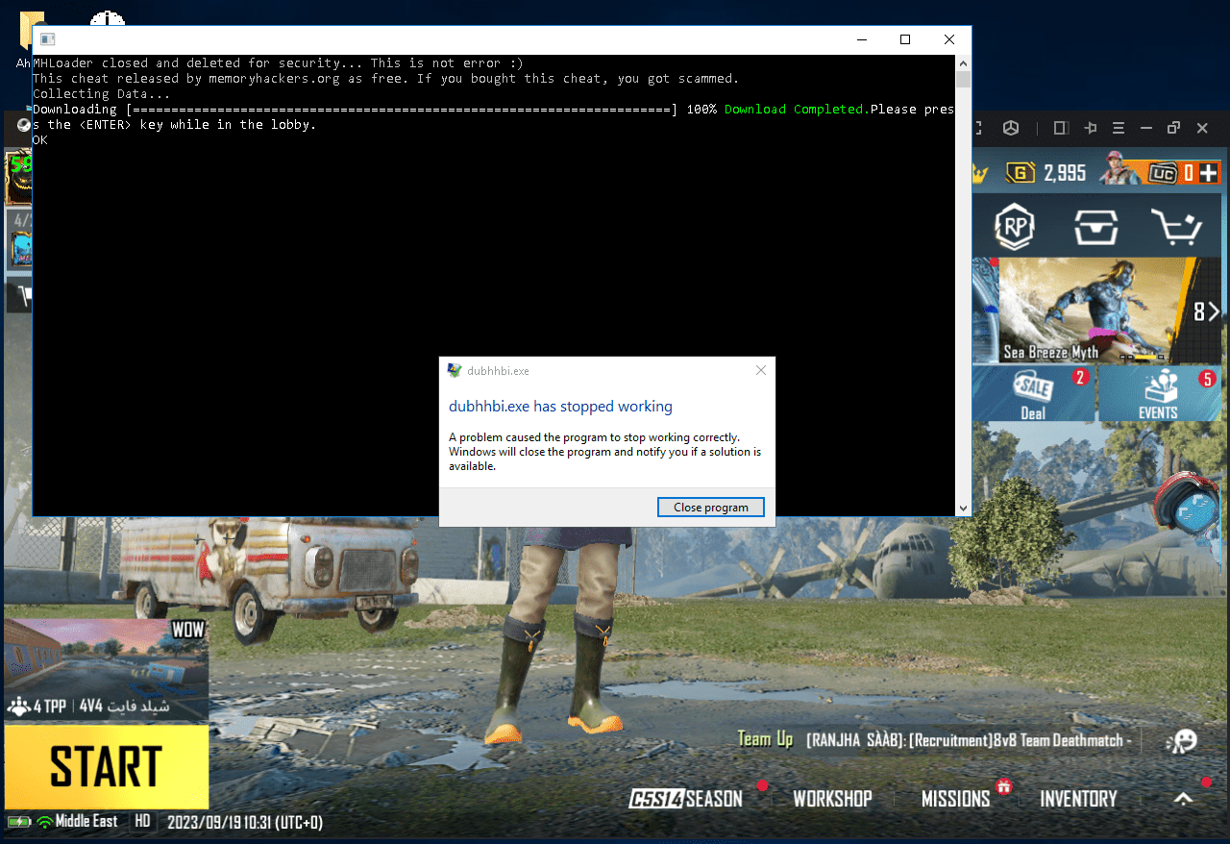Image resolution: width=1230 pixels, height=844 pixels.
Task: Click the 'OK' console output line
Action: (40, 140)
